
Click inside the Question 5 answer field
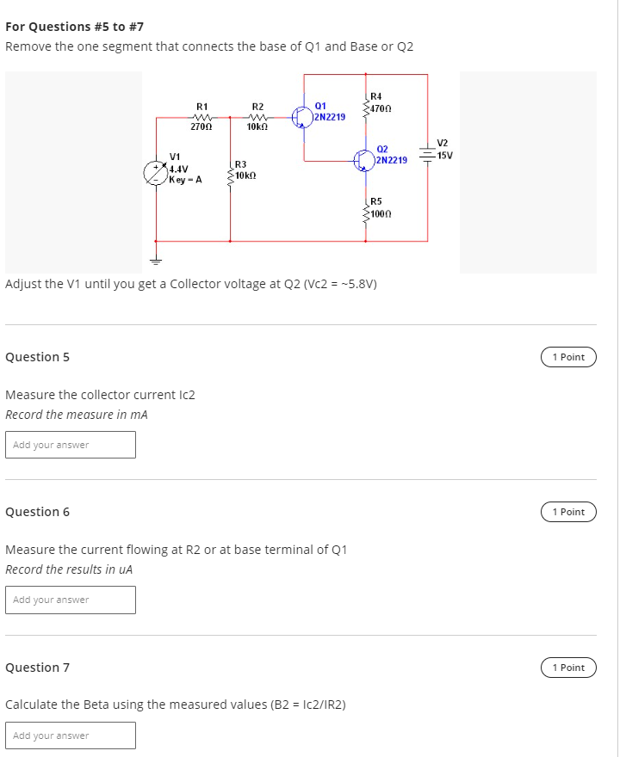click(71, 445)
